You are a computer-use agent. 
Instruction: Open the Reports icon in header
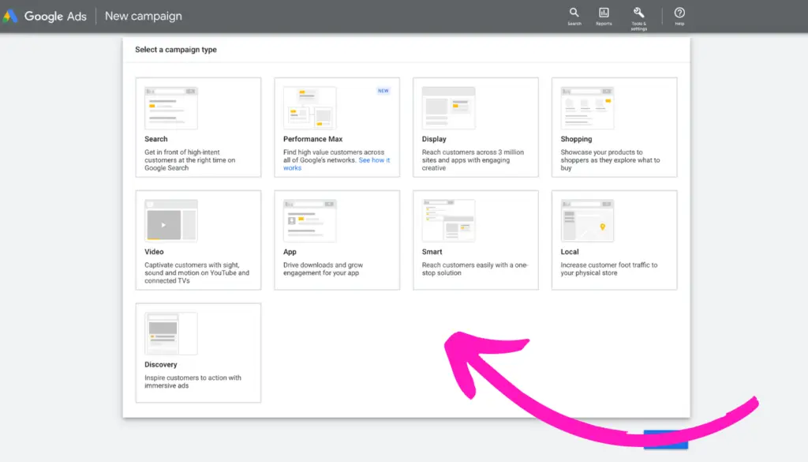click(604, 13)
